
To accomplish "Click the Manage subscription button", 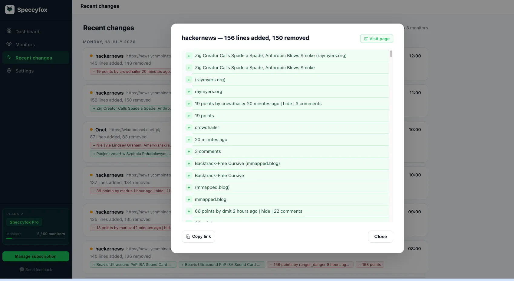I will (x=36, y=256).
